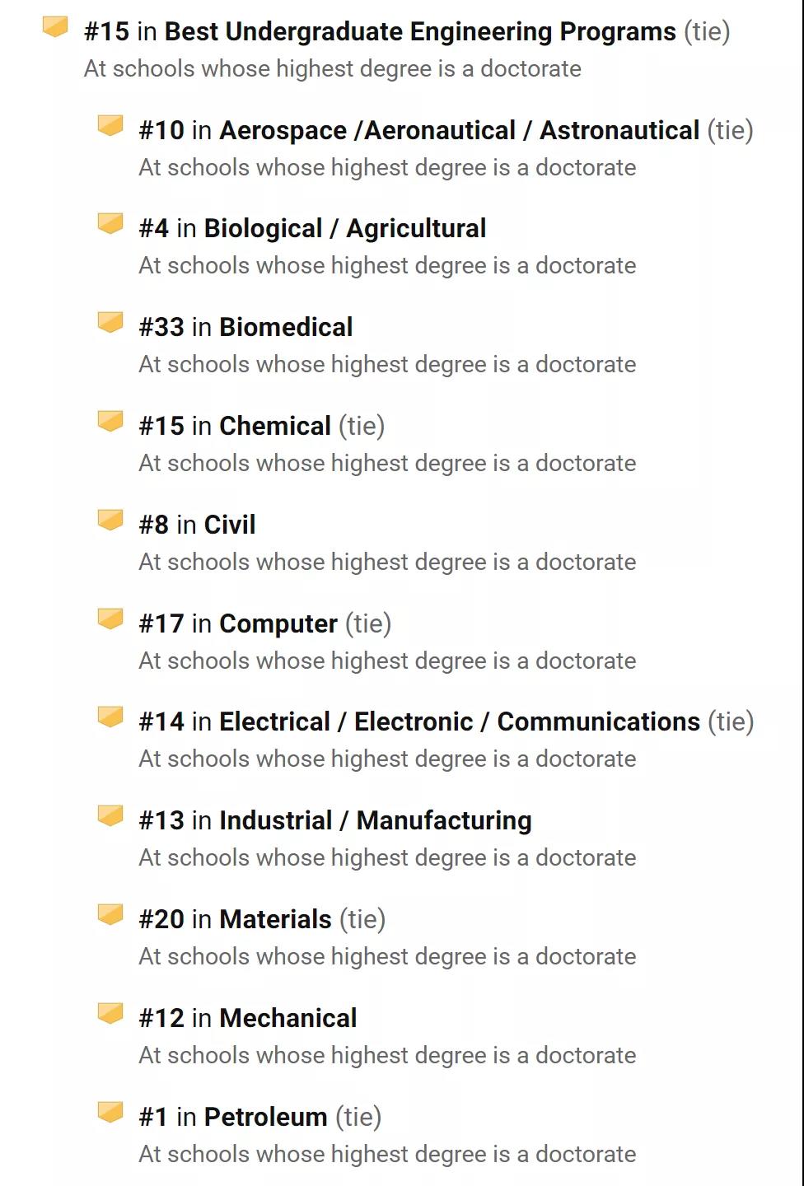
Task: Click the badge icon next to Biological / Agricultural
Action: (110, 223)
